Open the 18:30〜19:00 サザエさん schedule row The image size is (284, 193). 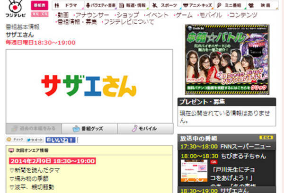click(227, 190)
